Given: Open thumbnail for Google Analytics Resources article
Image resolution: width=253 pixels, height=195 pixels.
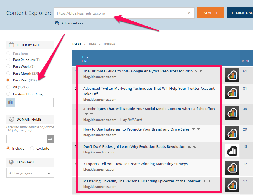Looking at the screenshot, I should [232, 75].
